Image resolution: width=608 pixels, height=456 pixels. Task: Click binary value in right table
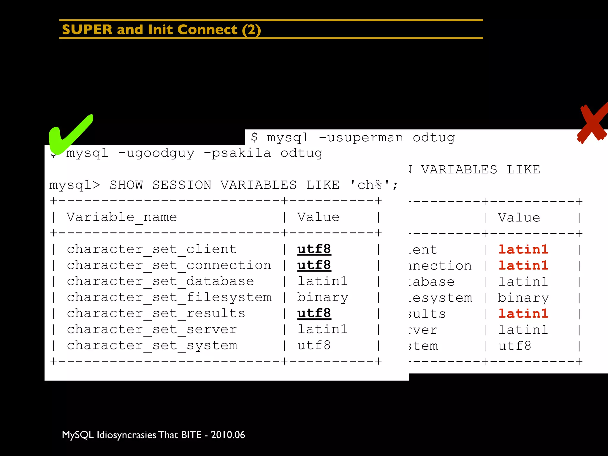click(x=523, y=298)
